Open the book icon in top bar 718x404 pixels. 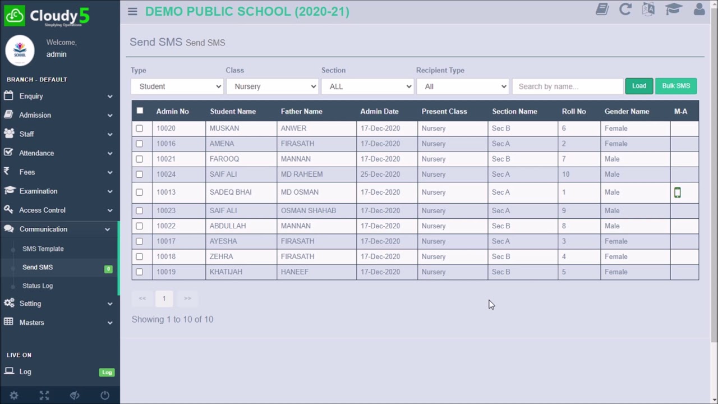602,10
